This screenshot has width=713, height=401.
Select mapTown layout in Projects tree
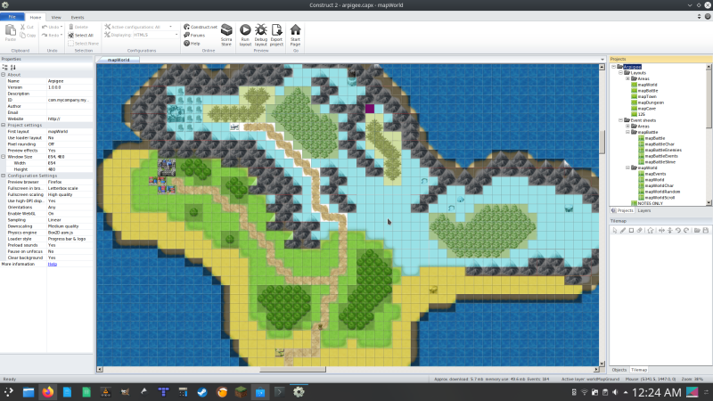(x=647, y=96)
